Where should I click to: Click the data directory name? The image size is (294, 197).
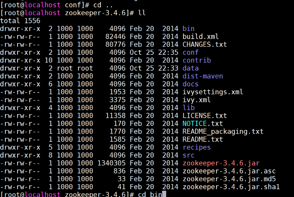pos(190,68)
